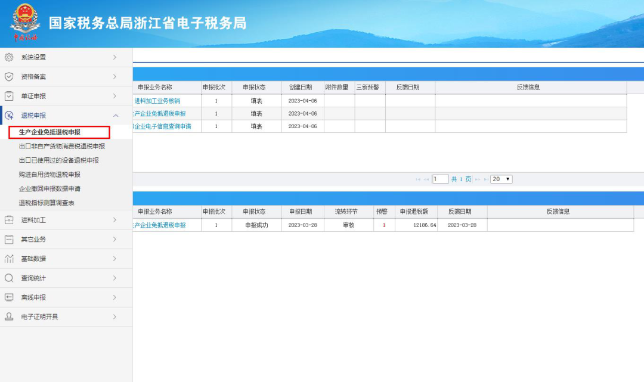Jump to the last page of results

click(486, 179)
